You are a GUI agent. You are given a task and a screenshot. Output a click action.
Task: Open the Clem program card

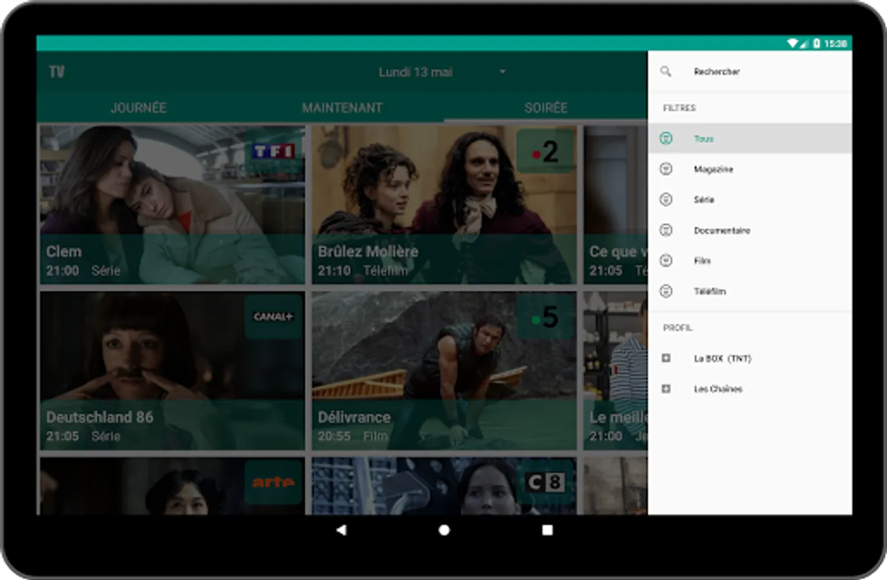tap(172, 205)
